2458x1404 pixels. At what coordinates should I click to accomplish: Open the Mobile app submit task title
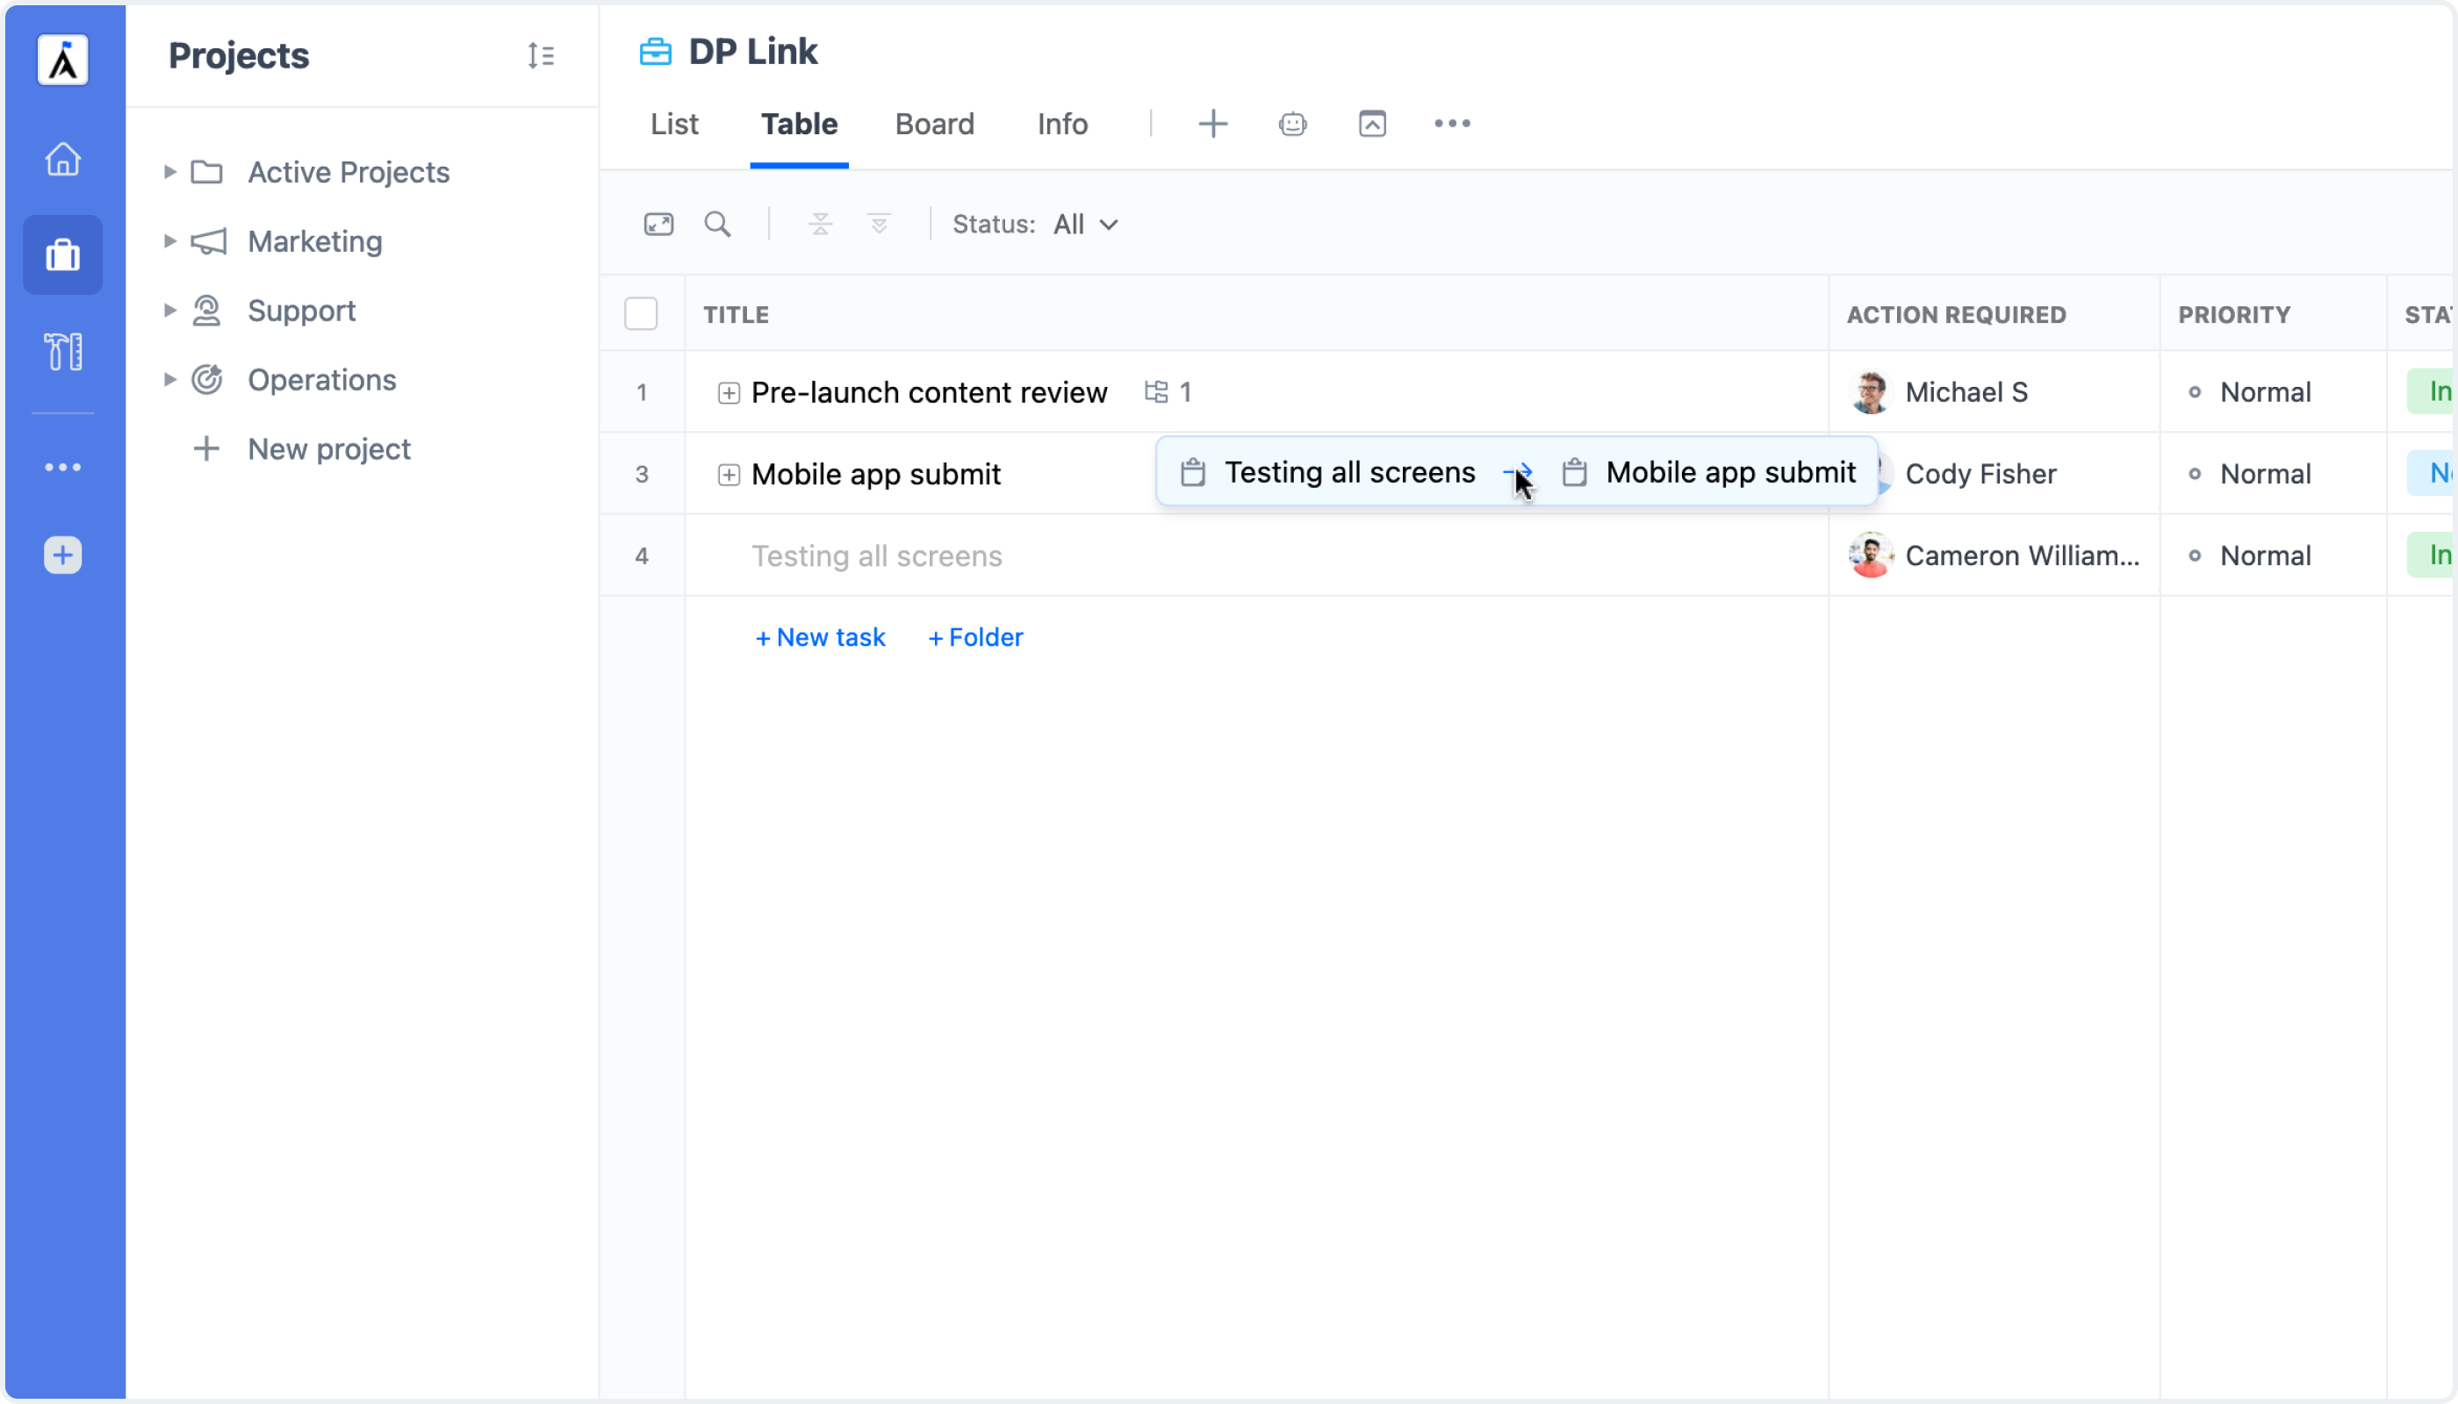point(876,475)
